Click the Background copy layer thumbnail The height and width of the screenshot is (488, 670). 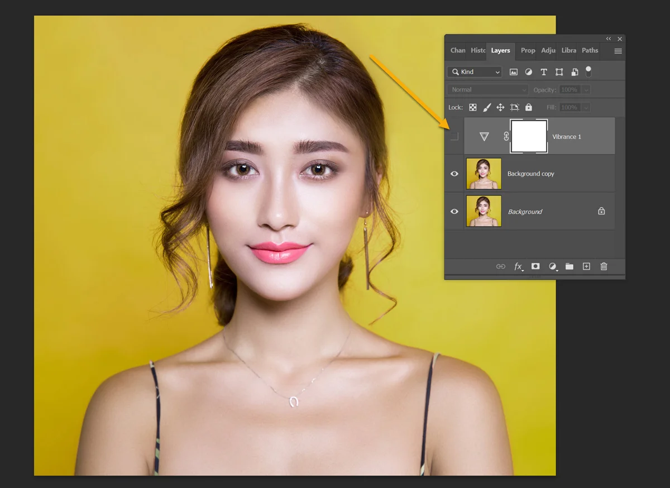(x=484, y=174)
